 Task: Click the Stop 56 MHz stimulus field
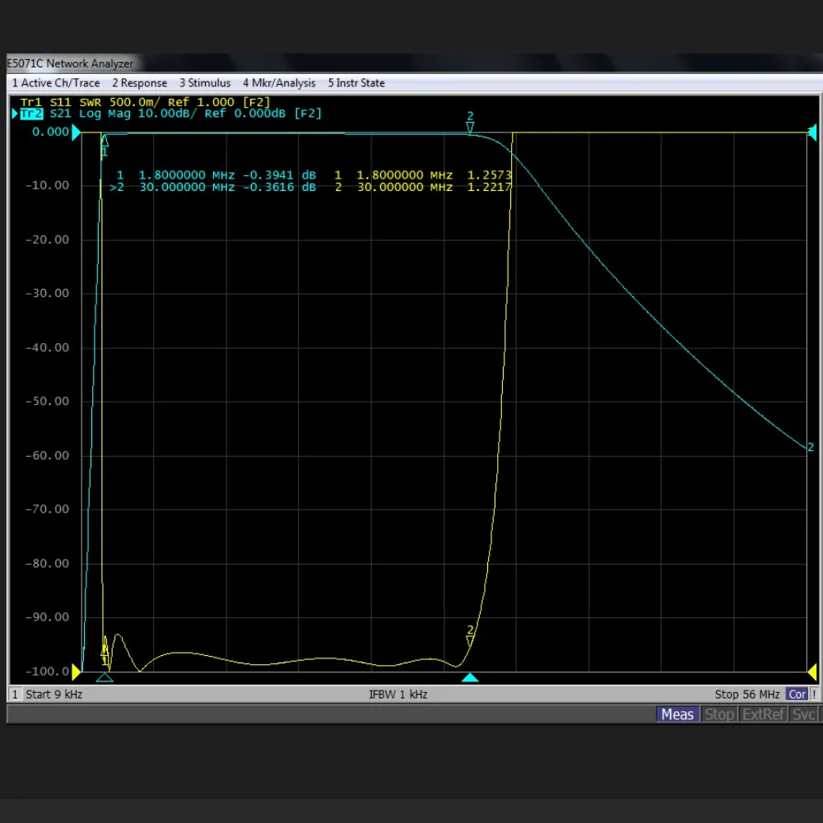pos(747,695)
